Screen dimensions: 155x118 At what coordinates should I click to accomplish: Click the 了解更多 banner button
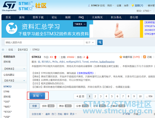(80, 24)
